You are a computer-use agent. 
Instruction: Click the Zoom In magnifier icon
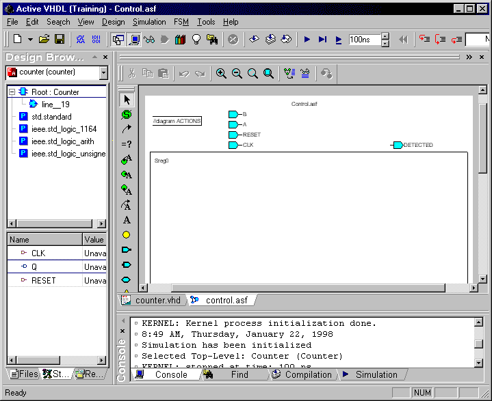point(221,73)
